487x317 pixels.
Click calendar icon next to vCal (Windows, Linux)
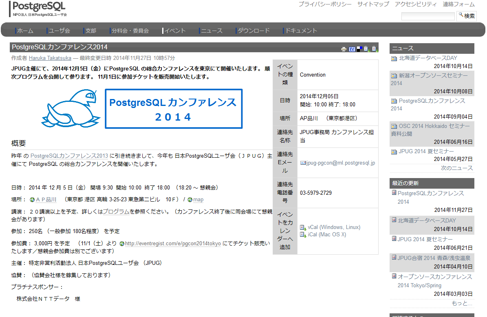click(303, 228)
